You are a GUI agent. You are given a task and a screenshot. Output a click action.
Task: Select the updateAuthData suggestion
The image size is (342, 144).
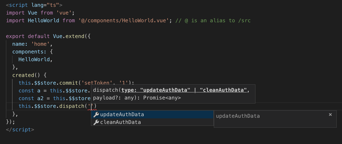click(152, 114)
